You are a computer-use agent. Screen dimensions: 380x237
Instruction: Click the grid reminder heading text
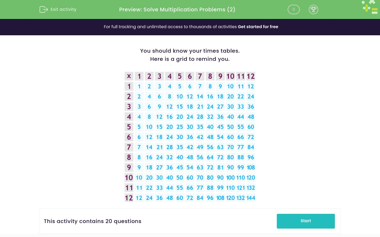[x=190, y=55]
